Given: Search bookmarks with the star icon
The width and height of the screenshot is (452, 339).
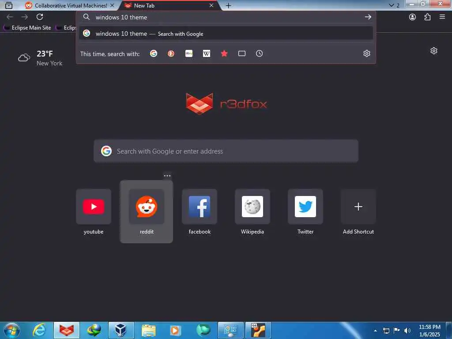Looking at the screenshot, I should pyautogui.click(x=224, y=53).
